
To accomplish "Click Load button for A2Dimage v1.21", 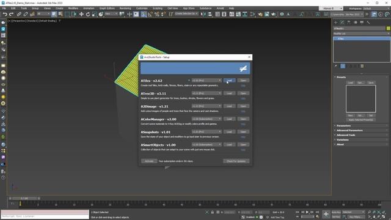I will point(229,106).
